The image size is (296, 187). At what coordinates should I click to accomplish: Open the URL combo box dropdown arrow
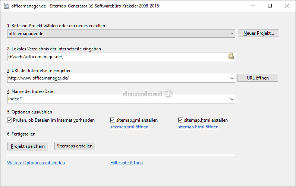[x=232, y=78]
